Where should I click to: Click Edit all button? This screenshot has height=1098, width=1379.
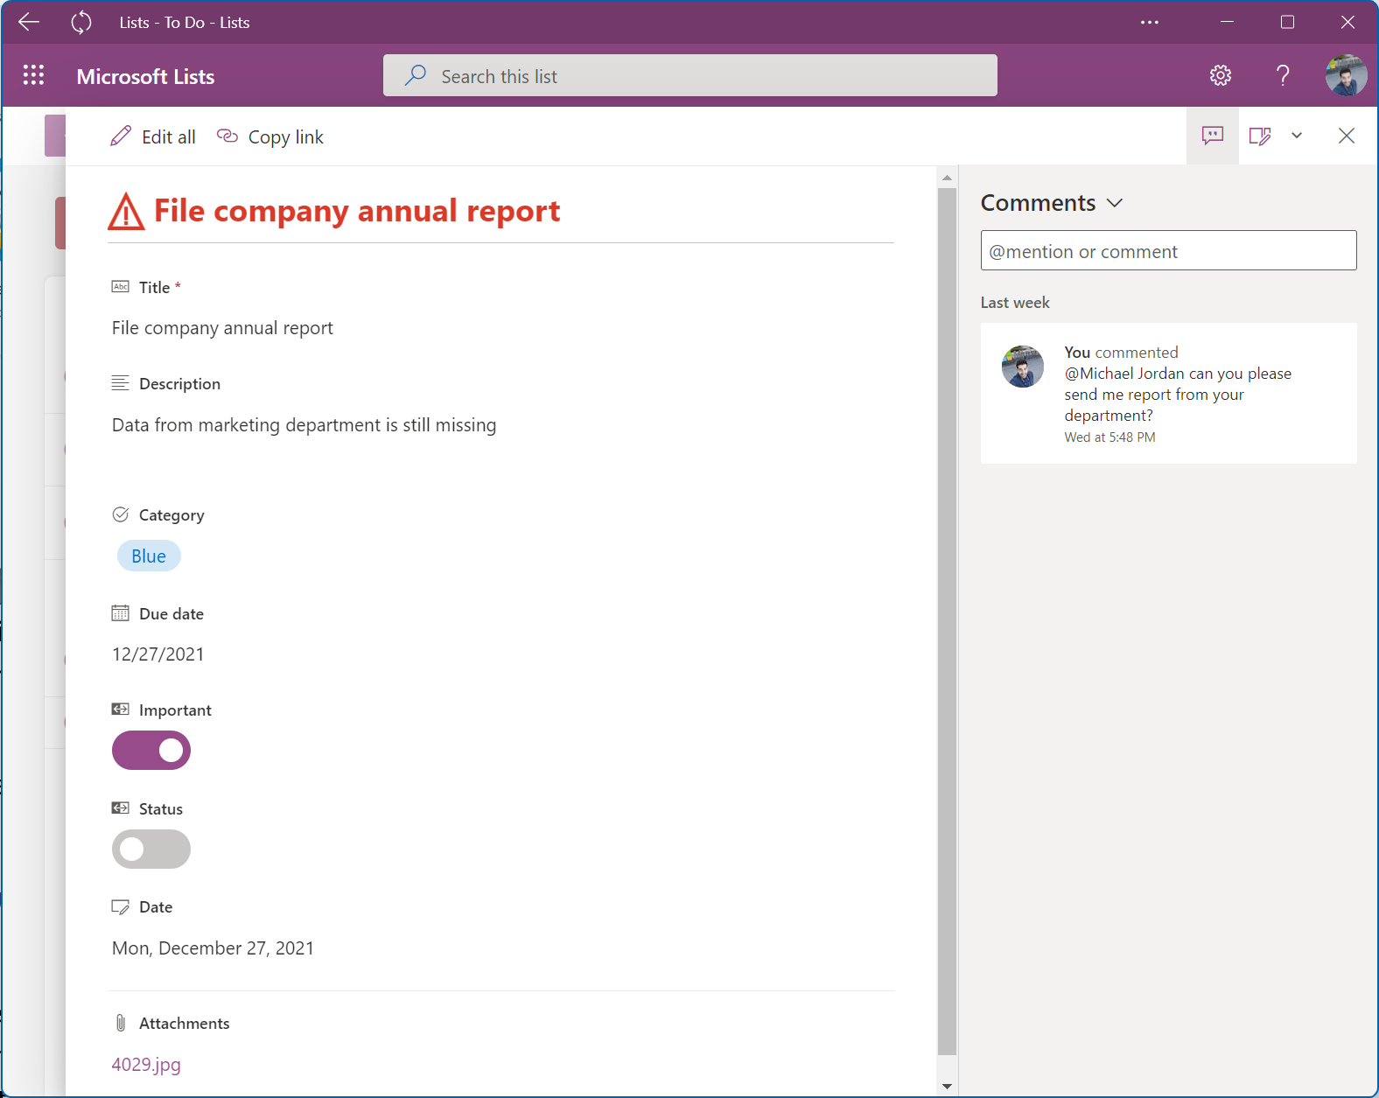tap(153, 137)
